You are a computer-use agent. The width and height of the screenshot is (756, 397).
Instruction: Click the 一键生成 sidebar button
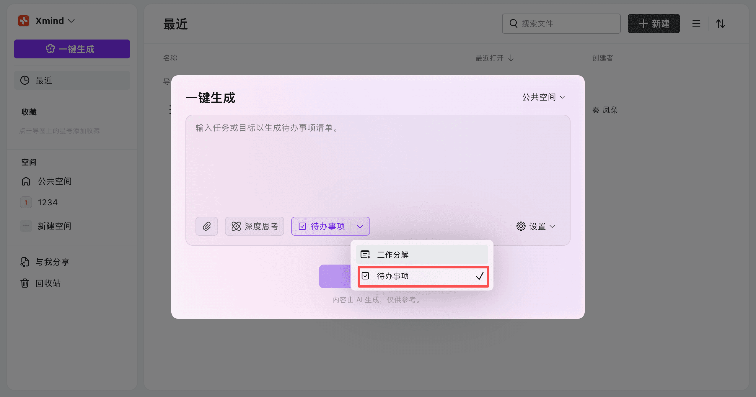point(72,49)
